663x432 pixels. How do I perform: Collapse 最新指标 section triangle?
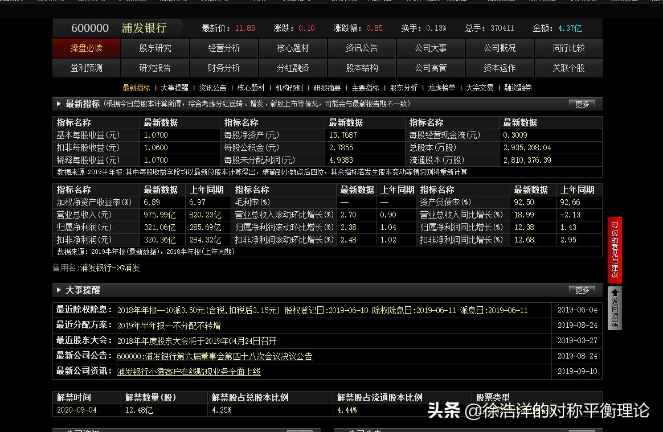pyautogui.click(x=59, y=104)
